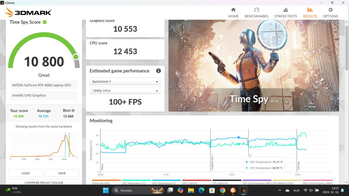This screenshot has height=196, width=349.
Task: Click the green verified checkmark by Time Spy Score
Action: coord(44,22)
